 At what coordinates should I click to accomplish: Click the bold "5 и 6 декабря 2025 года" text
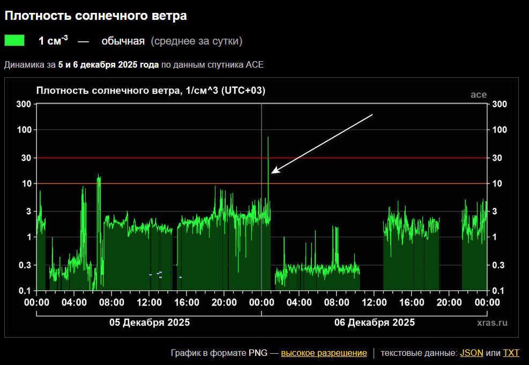(108, 65)
